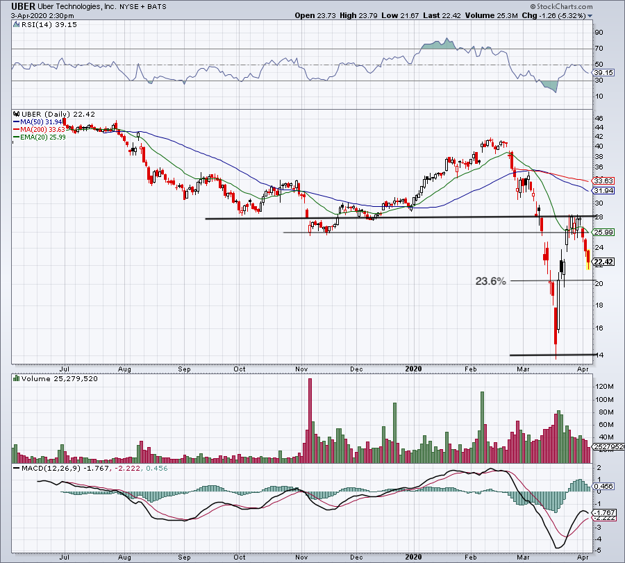This screenshot has width=625, height=563.
Task: Select the 'Uber Technologies, Inc.' company name
Action: click(x=76, y=7)
